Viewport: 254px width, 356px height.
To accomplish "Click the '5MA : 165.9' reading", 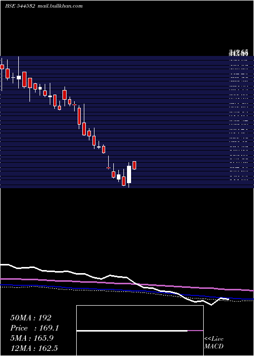I will (32, 338).
